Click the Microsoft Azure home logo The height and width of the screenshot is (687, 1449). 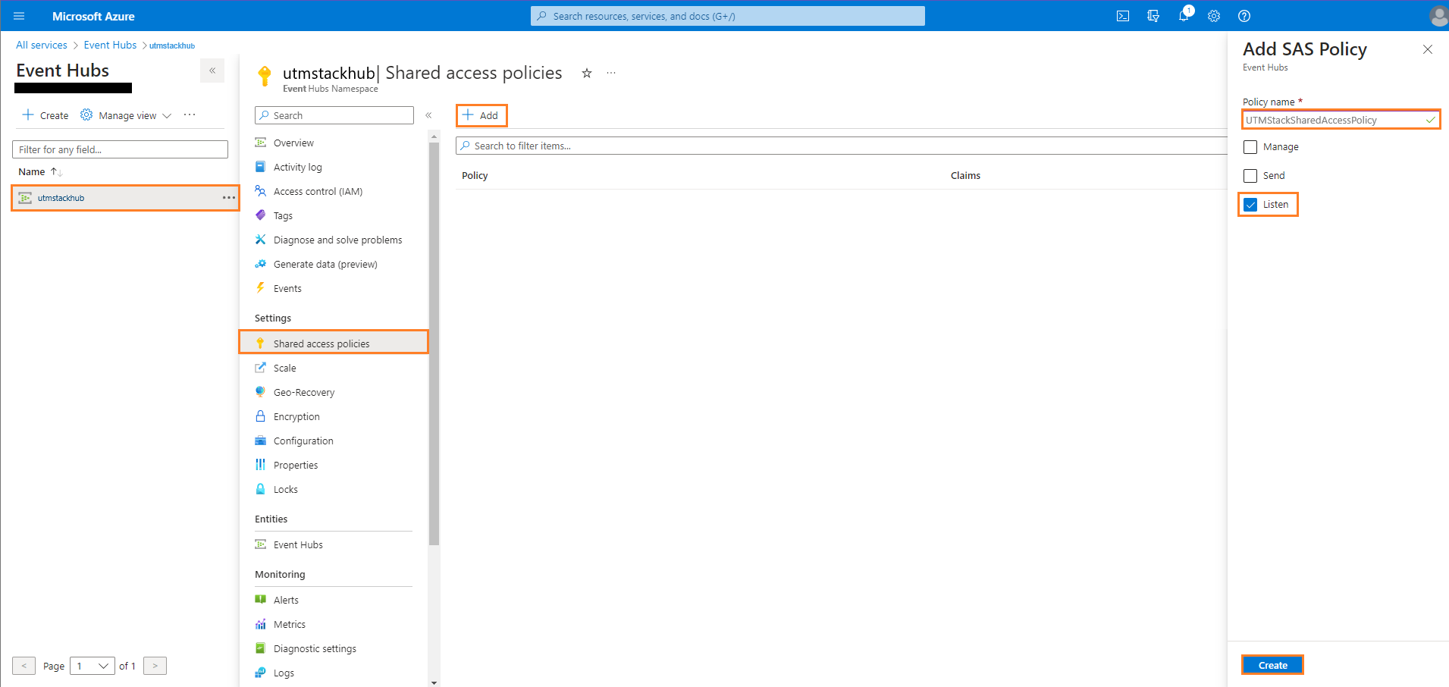coord(93,16)
